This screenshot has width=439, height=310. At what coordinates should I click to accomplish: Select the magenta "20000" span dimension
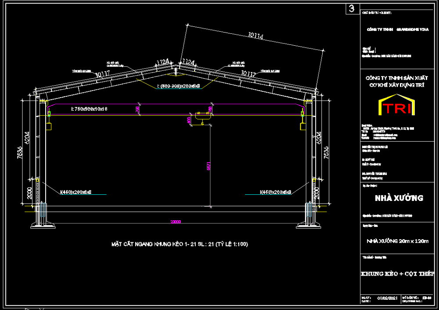[176, 222]
